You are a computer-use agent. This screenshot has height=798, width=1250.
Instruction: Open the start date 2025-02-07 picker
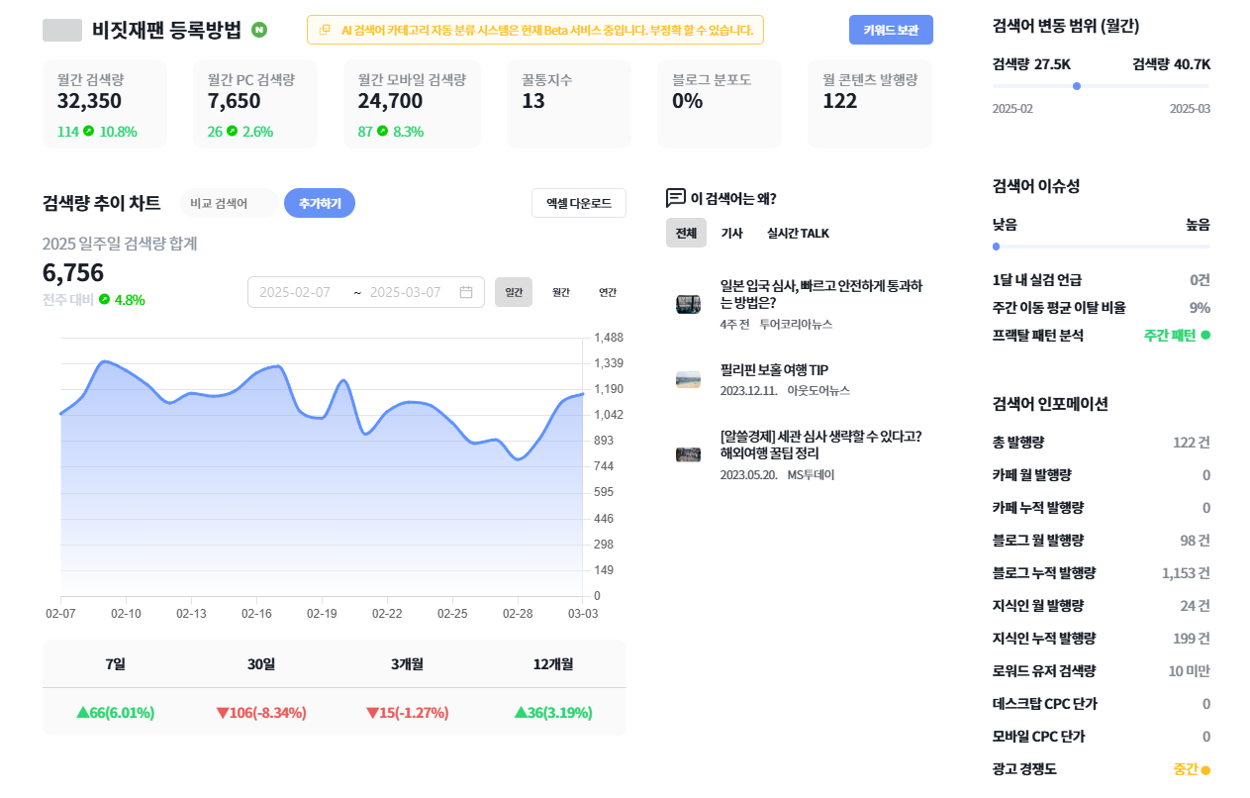click(295, 292)
